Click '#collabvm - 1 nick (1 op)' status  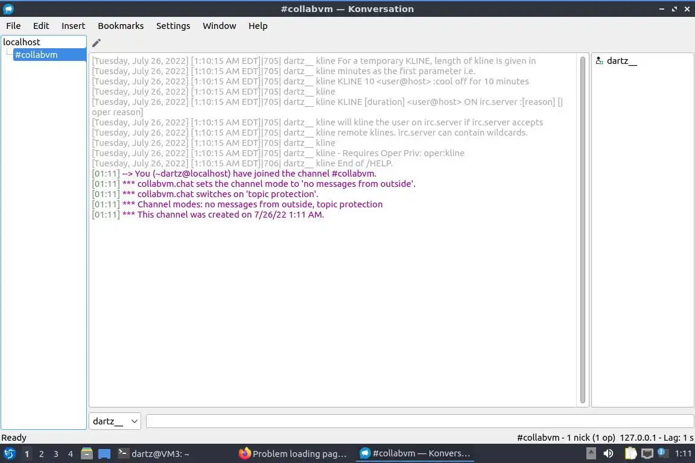click(x=565, y=438)
